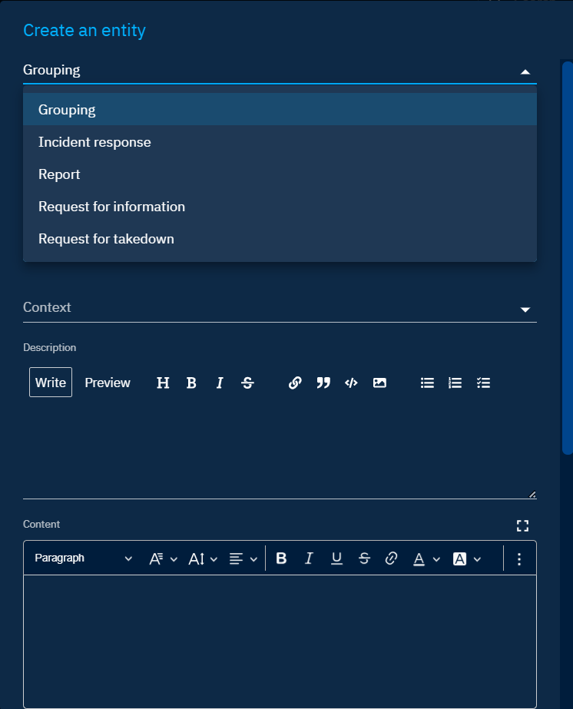The width and height of the screenshot is (573, 709).
Task: Insert a blockquote in Description
Action: pos(323,383)
